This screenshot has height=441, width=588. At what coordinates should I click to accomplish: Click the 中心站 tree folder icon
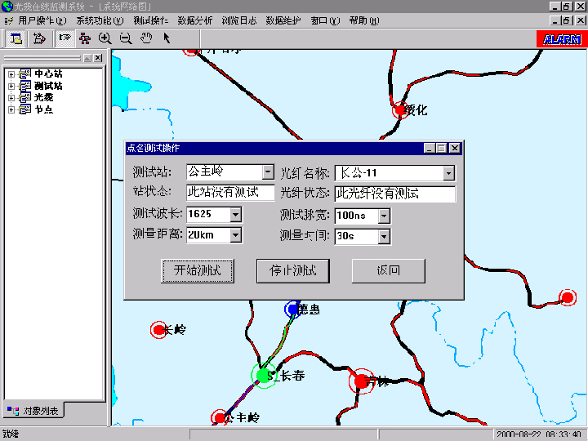pos(25,73)
